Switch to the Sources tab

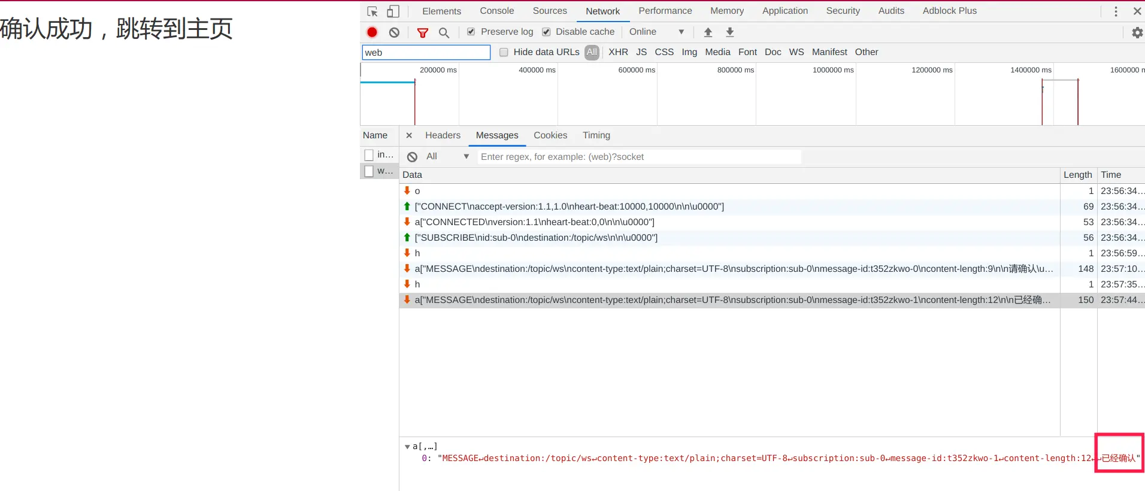click(x=550, y=11)
